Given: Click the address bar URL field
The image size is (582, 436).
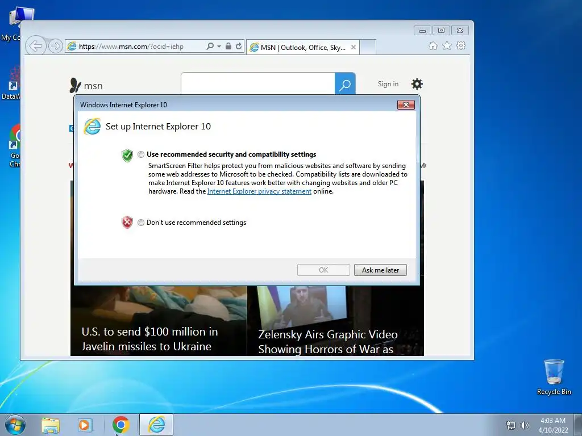Looking at the screenshot, I should [135, 47].
